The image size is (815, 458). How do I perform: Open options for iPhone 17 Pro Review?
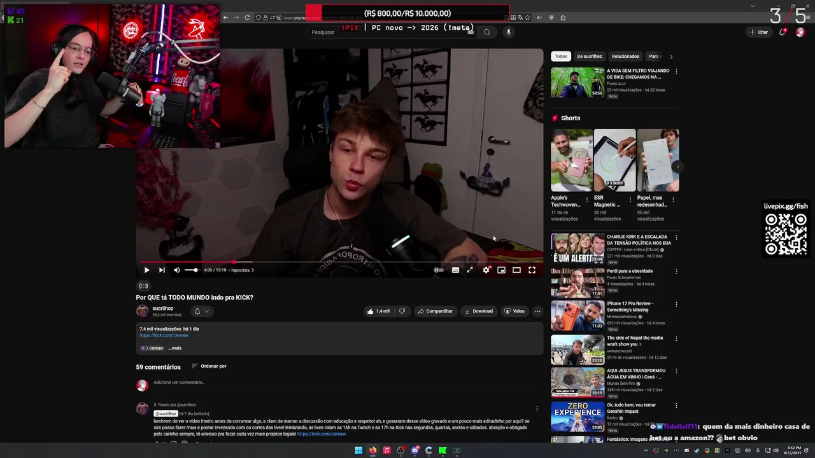point(676,304)
